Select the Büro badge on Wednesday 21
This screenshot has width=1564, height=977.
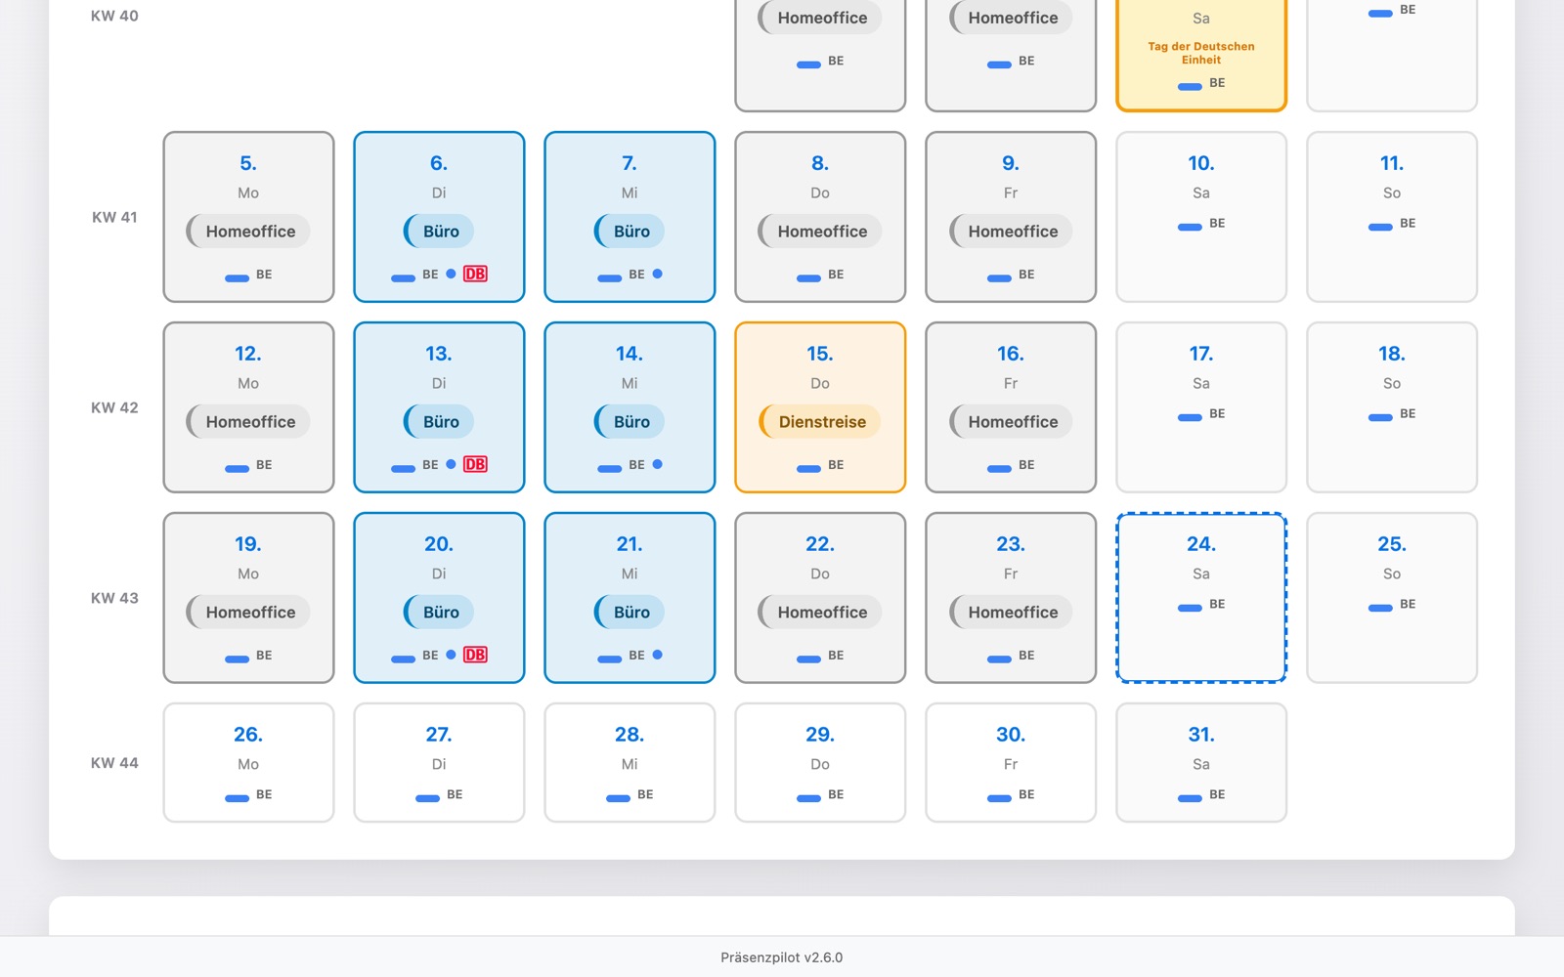(x=630, y=613)
